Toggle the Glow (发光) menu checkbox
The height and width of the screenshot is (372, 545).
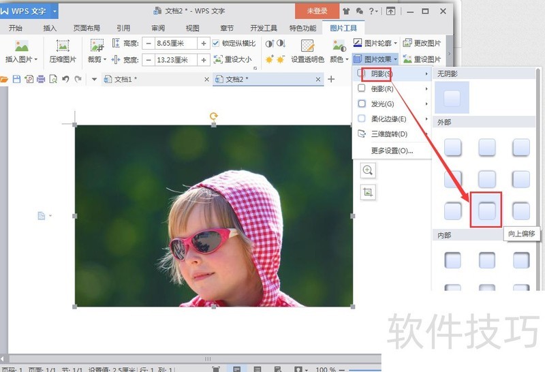(362, 104)
